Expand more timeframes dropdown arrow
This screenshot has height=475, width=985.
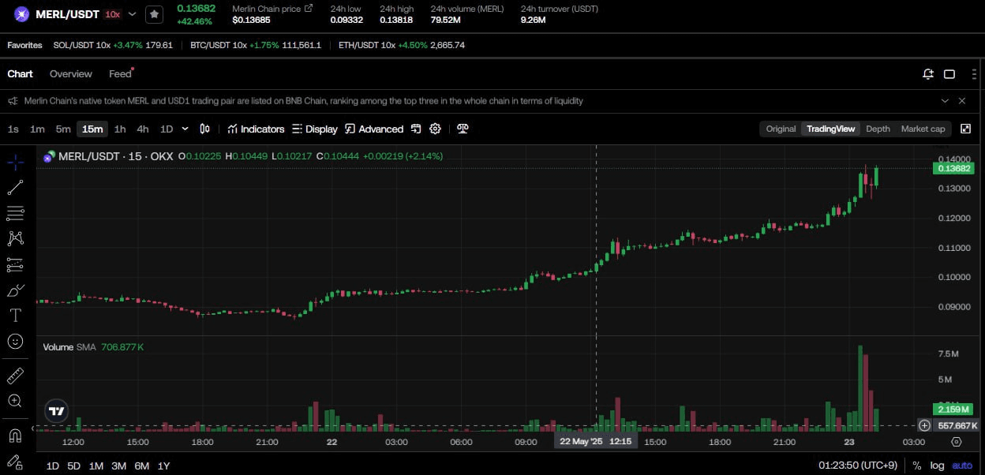[185, 129]
